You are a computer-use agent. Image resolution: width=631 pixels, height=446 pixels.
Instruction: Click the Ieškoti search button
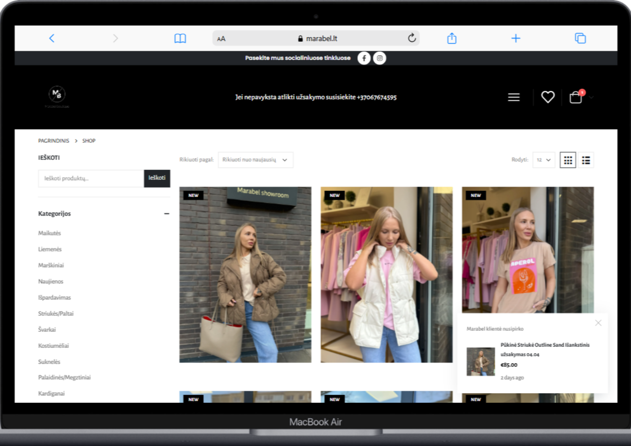tap(157, 178)
